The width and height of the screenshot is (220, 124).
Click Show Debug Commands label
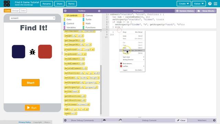[82, 120]
